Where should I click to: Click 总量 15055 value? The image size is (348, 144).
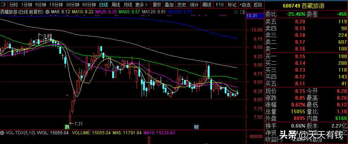pyautogui.click(x=298, y=111)
